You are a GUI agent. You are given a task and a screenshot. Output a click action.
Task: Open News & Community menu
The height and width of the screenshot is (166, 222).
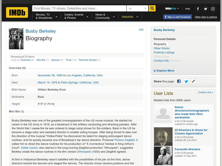[105, 16]
